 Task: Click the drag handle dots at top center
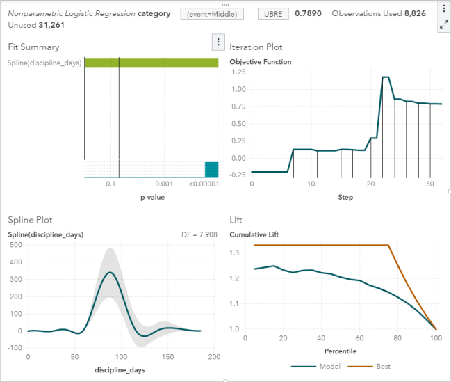click(x=225, y=5)
